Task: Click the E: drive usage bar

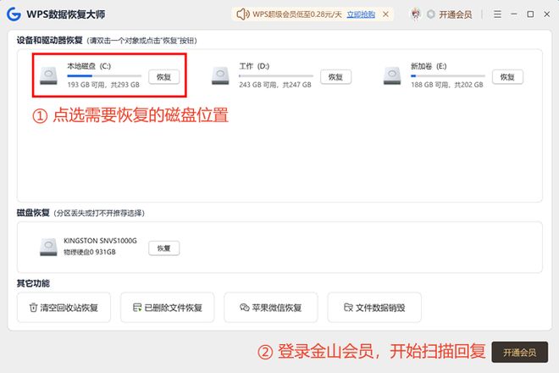Action: click(x=448, y=75)
